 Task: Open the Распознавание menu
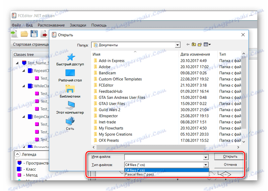tap(51, 25)
